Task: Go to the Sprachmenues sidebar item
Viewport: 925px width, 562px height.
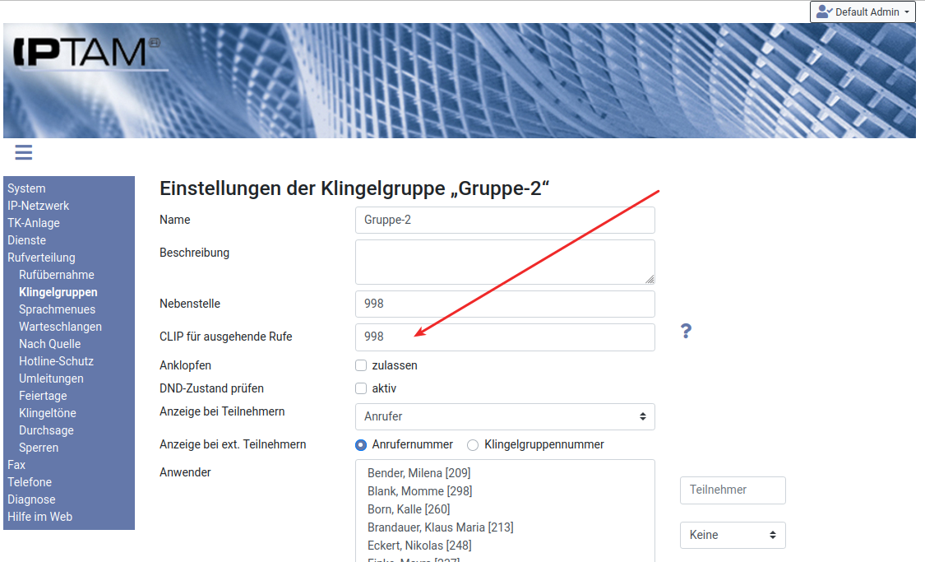Action: (57, 309)
